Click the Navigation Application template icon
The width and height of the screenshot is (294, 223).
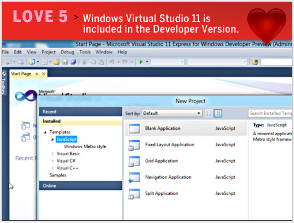134,177
